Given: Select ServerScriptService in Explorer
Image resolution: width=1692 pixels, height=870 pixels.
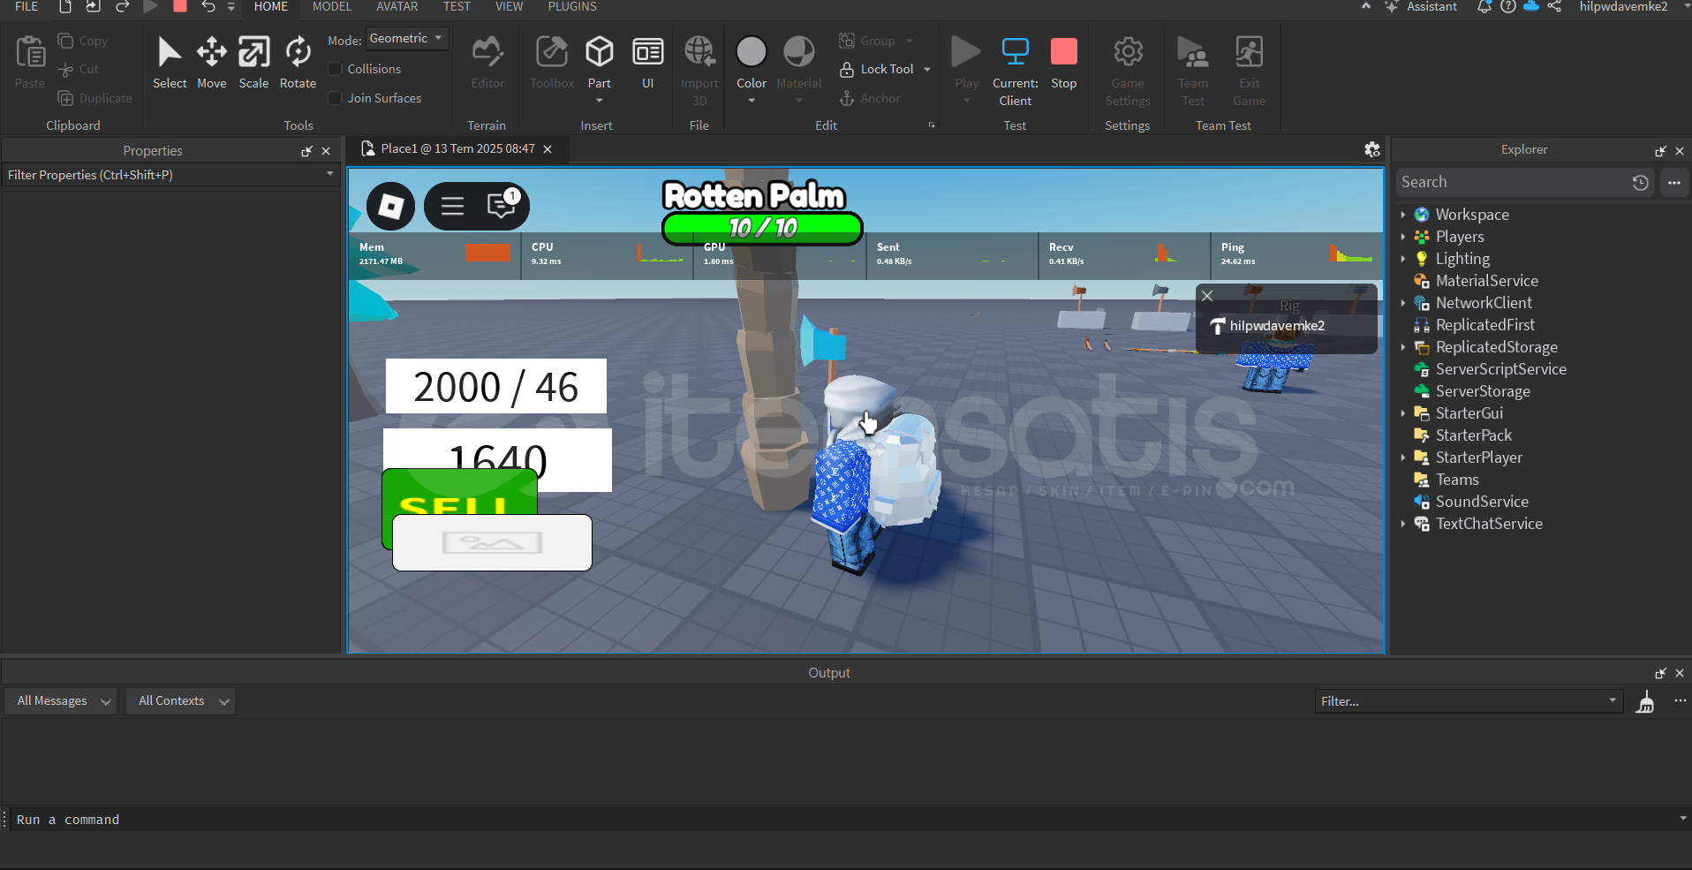Looking at the screenshot, I should (x=1500, y=369).
